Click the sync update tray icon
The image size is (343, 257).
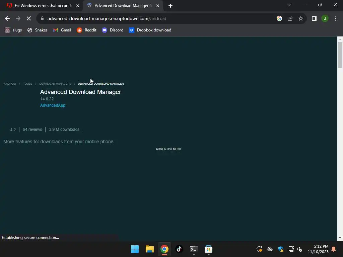[259, 249]
